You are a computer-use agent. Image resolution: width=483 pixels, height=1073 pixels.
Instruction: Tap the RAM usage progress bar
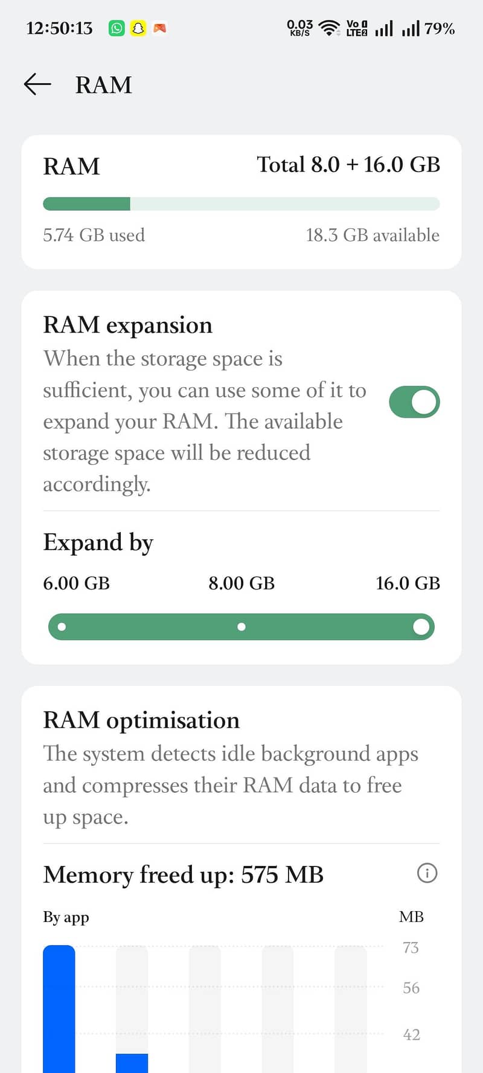tap(241, 204)
